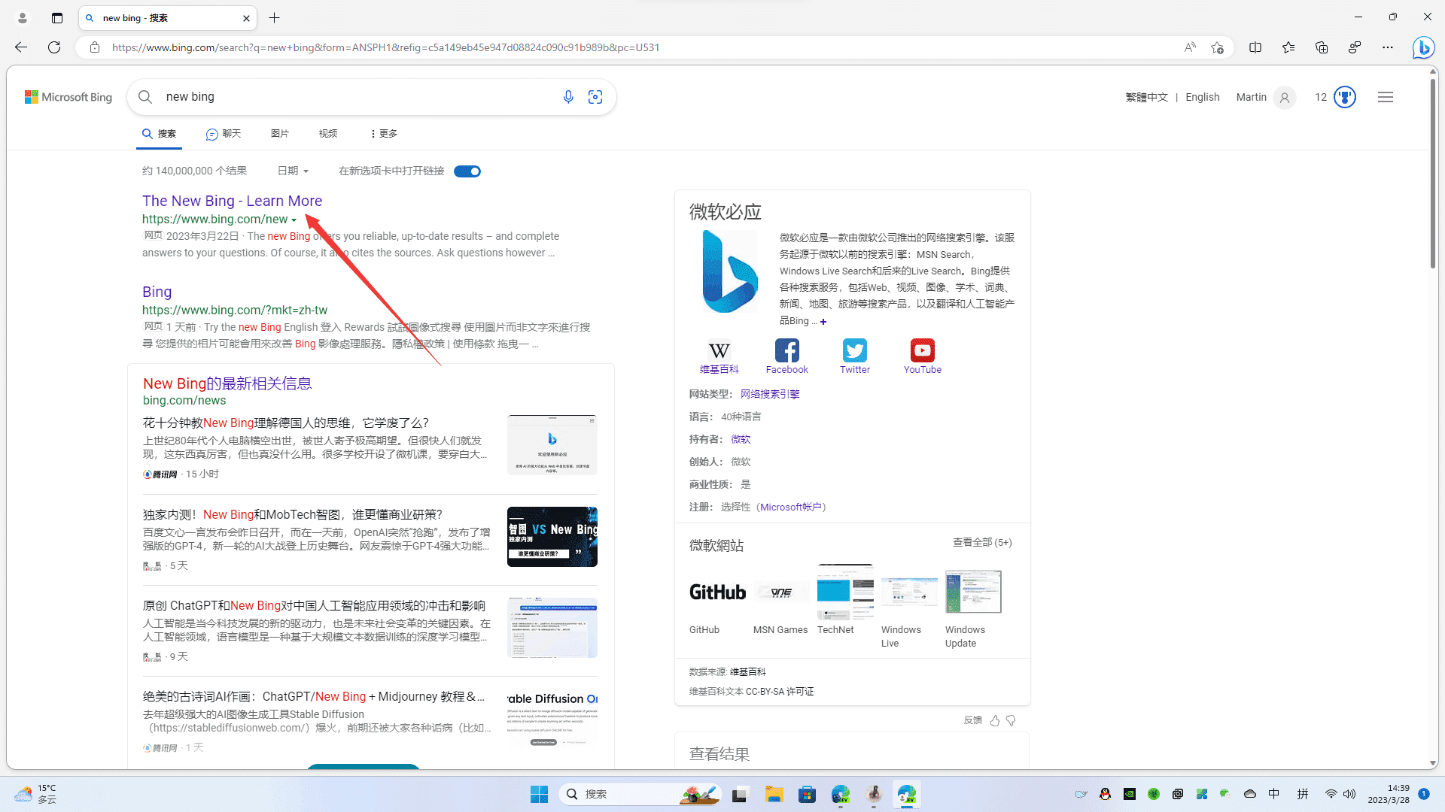Click the thumbs down feedback icon
Screen dimensions: 1445x812
pos(1011,720)
